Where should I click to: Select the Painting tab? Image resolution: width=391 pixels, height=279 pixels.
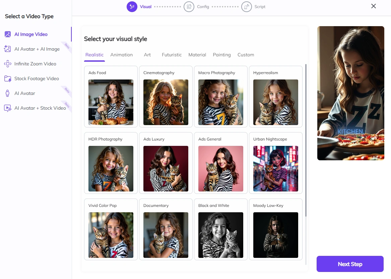[x=222, y=55]
